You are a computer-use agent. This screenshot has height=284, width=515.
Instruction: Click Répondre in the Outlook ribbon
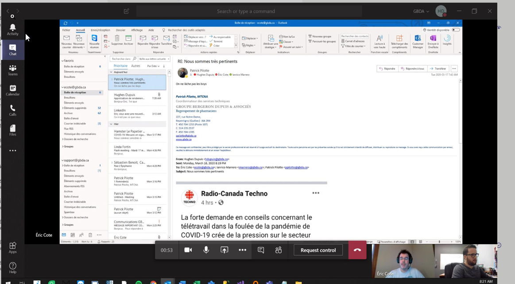coord(143,40)
